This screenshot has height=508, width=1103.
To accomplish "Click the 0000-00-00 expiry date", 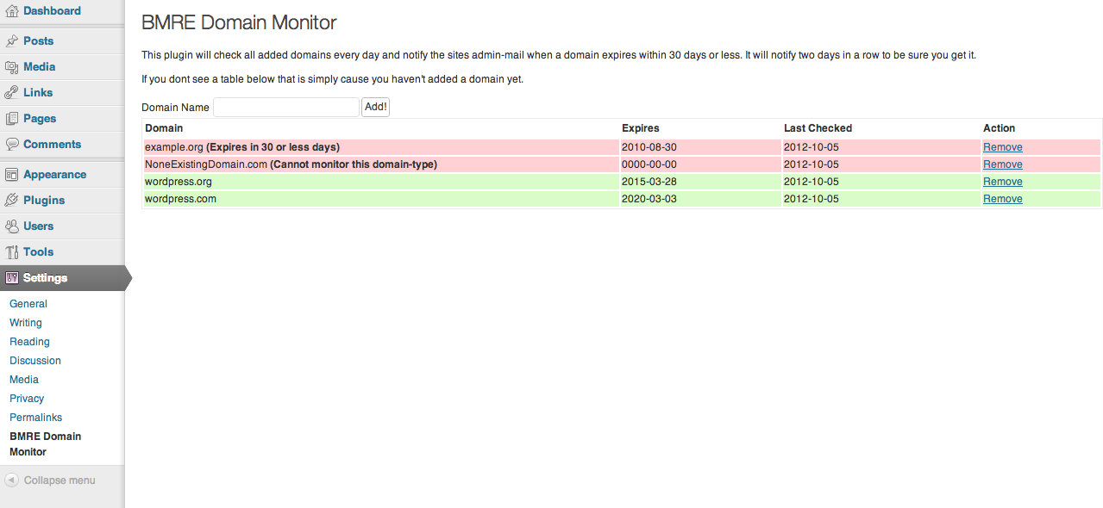I will pos(649,164).
